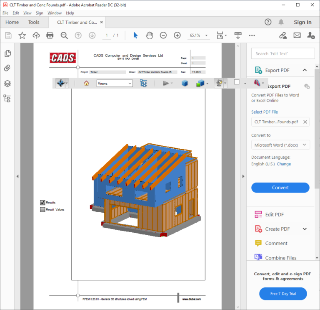
Task: Click the print icon in toolbar
Action: click(50, 36)
